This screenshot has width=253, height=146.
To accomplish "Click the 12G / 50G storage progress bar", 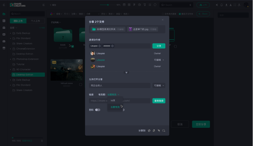I will click(27, 138).
